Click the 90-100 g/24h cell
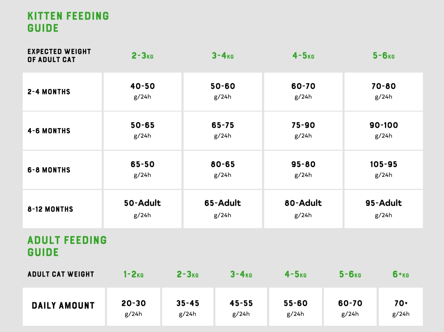444x332 pixels. (x=383, y=130)
